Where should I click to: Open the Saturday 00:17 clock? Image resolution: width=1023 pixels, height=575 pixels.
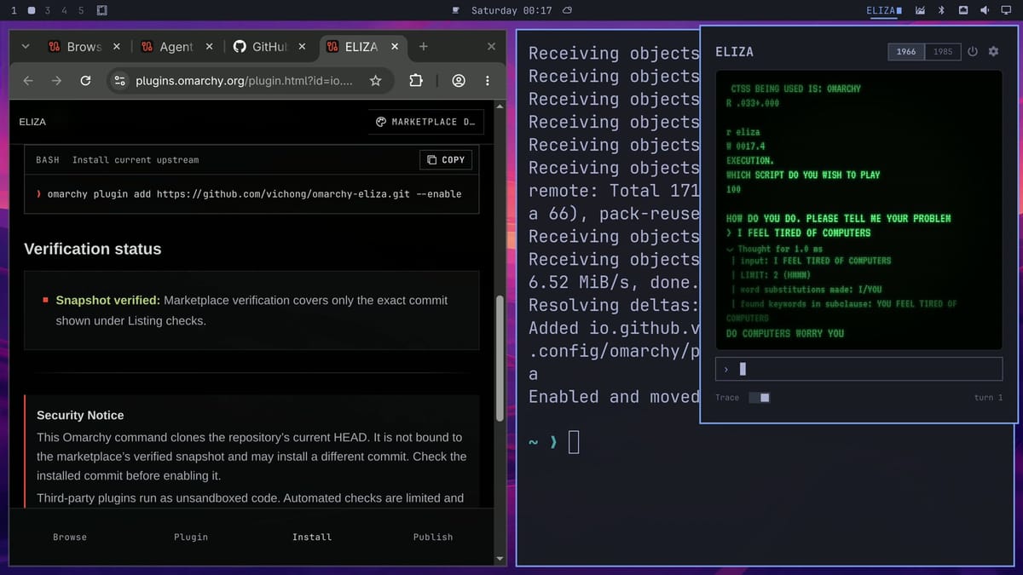point(511,10)
